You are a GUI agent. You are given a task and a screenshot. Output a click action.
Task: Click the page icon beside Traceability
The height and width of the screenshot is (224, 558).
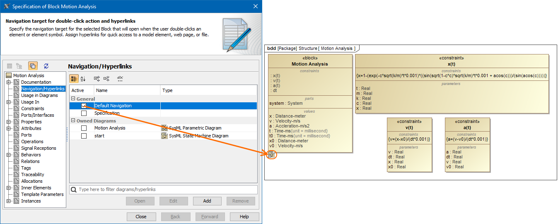17,174
